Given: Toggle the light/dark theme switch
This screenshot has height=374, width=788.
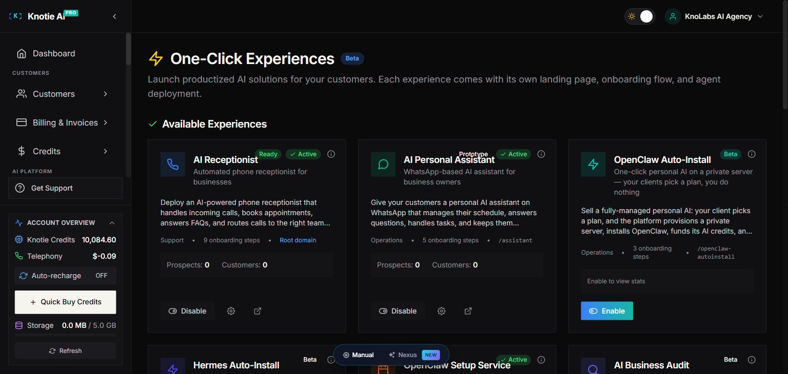Looking at the screenshot, I should pyautogui.click(x=640, y=16).
